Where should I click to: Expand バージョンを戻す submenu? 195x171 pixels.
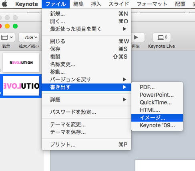[x=86, y=79]
